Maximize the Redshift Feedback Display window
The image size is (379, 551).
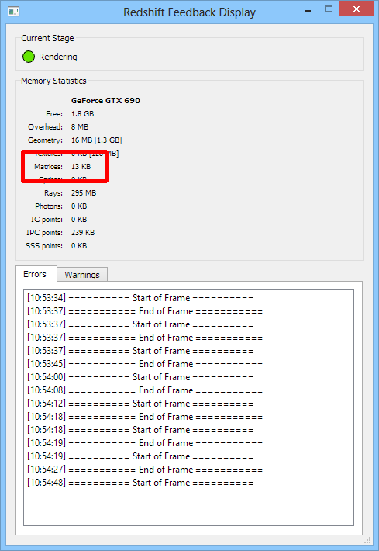329,9
